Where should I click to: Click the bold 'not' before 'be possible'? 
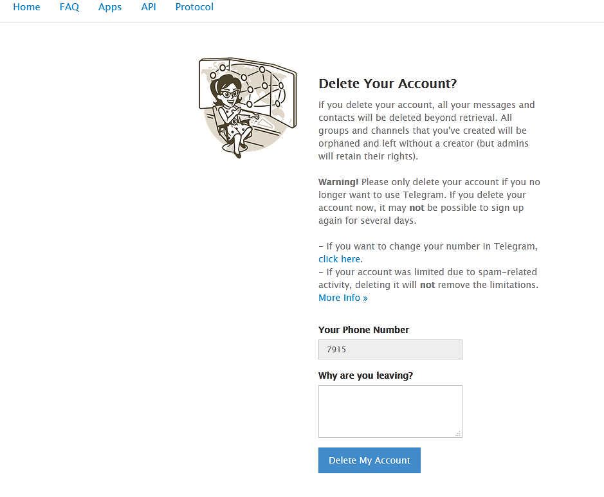tap(417, 208)
